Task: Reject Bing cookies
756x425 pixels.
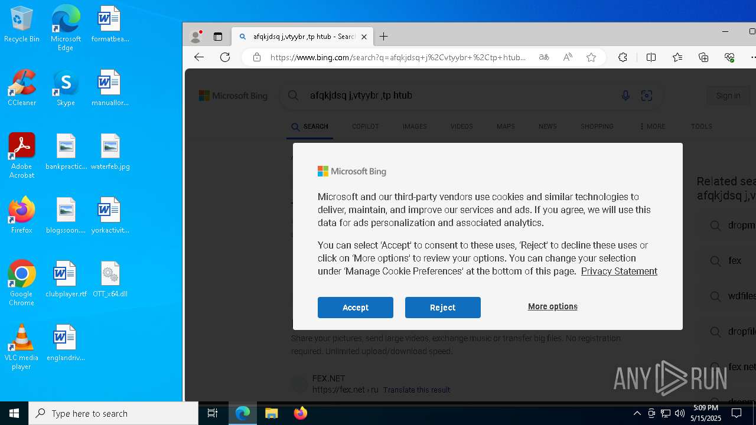Action: point(443,308)
